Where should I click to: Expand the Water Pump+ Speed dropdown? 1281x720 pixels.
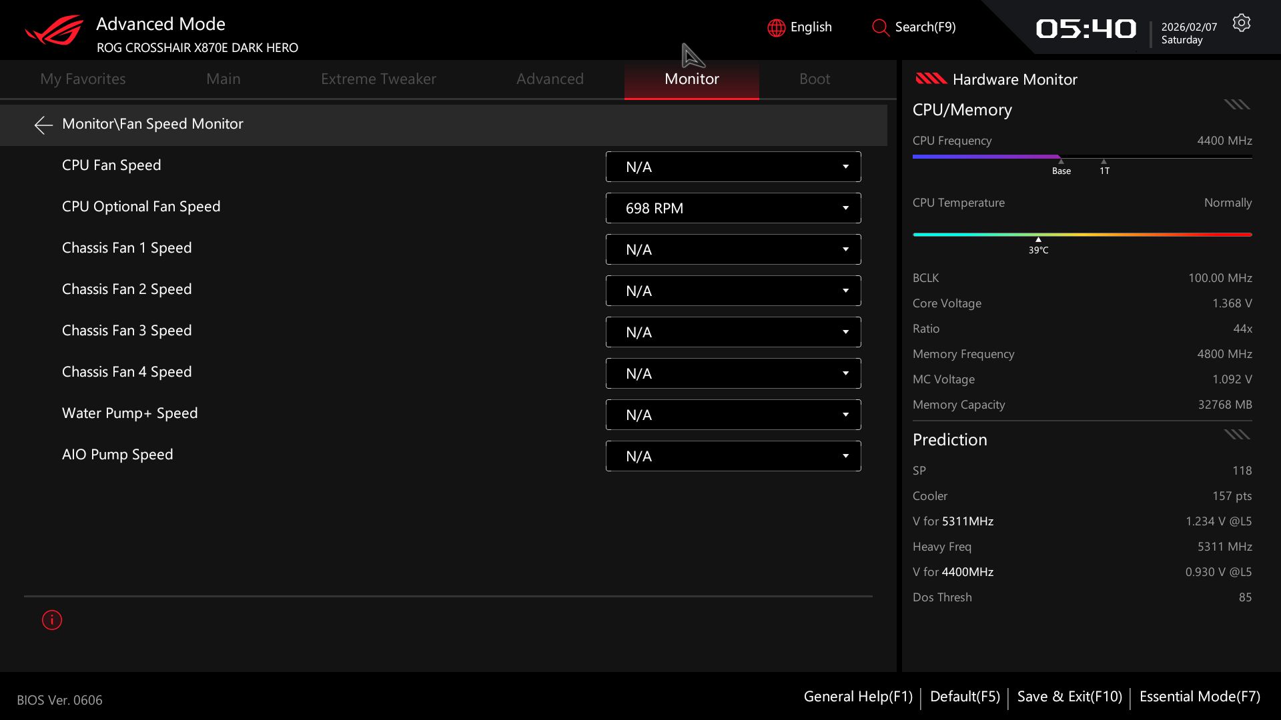coord(733,415)
